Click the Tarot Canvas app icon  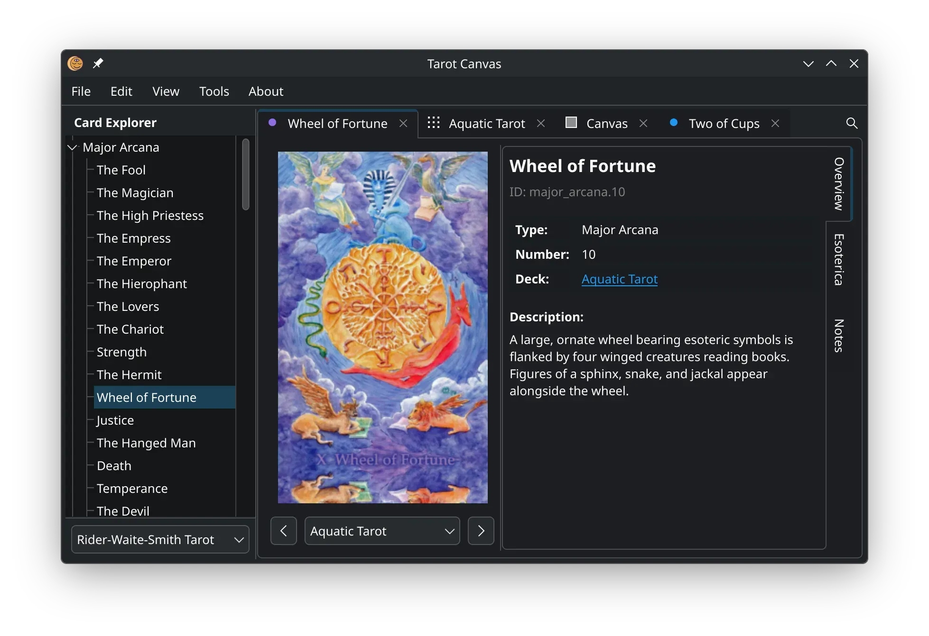(75, 64)
